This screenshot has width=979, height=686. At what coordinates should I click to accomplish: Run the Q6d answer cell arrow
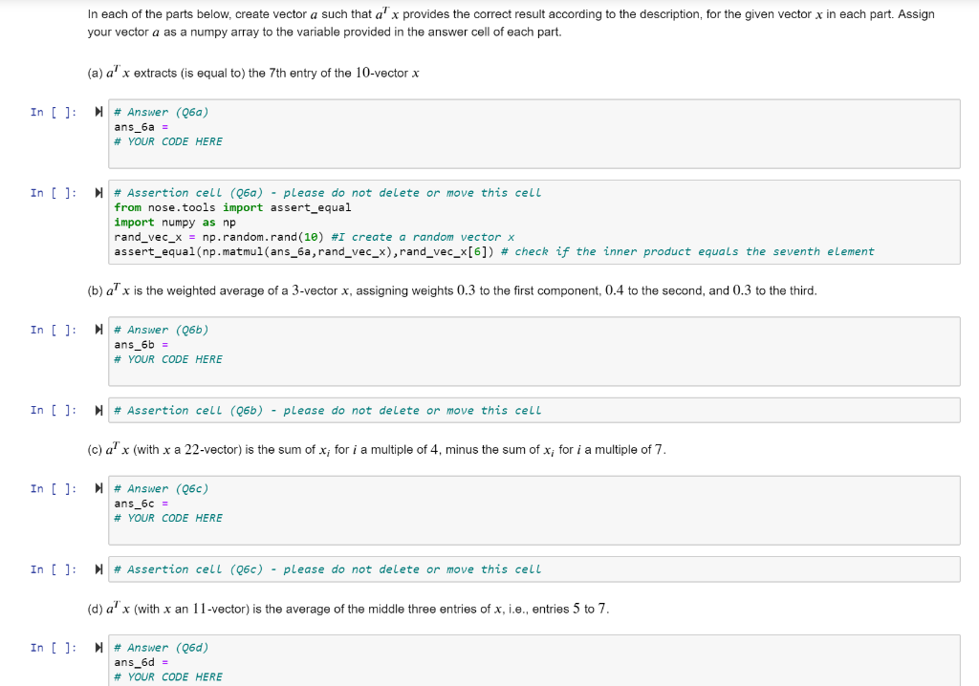coord(98,647)
